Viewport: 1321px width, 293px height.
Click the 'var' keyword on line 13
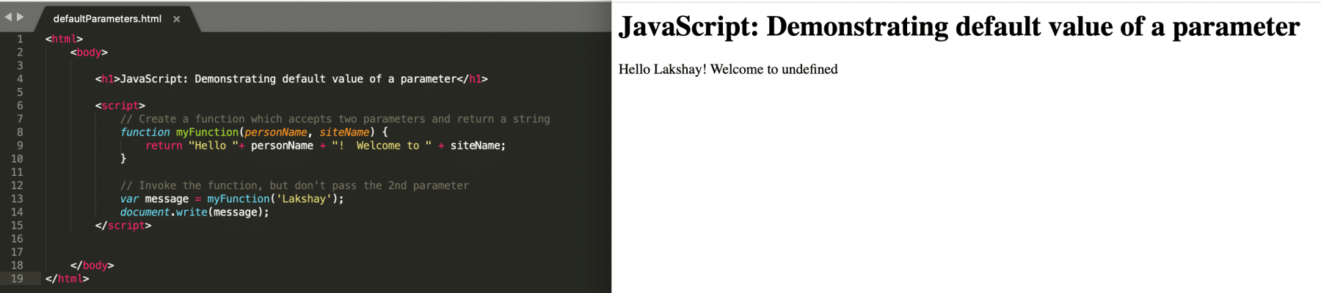click(x=129, y=199)
